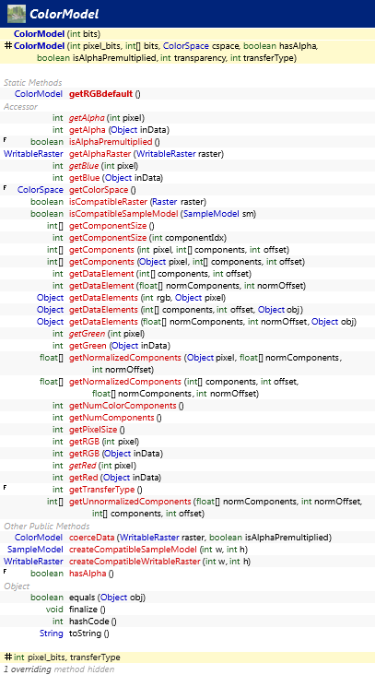Image resolution: width=375 pixels, height=675 pixels.
Task: Select the getNumColorComponents () method
Action: pyautogui.click(x=126, y=406)
